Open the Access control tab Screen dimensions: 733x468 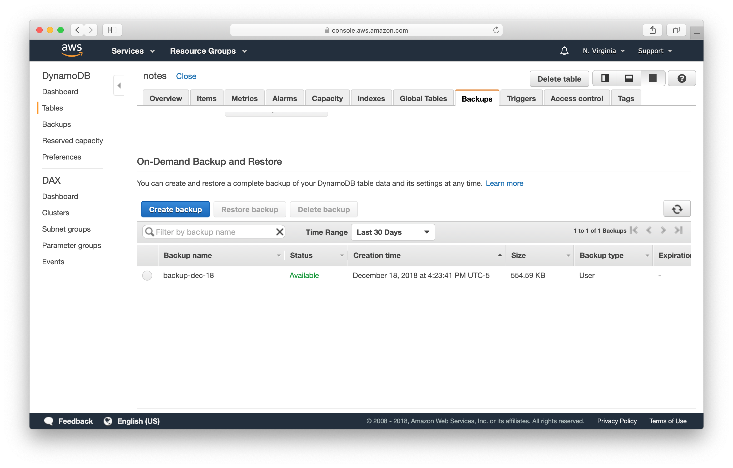[576, 98]
